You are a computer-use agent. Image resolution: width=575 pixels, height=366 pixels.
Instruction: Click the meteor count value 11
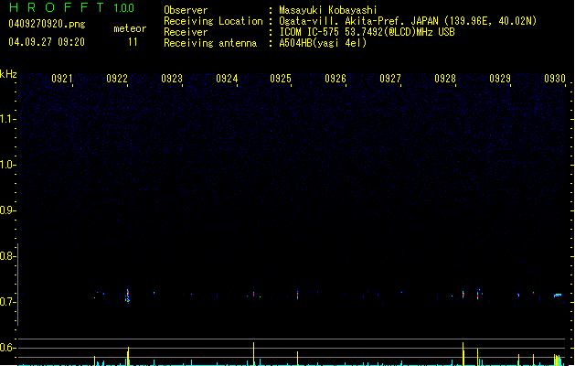[x=133, y=42]
